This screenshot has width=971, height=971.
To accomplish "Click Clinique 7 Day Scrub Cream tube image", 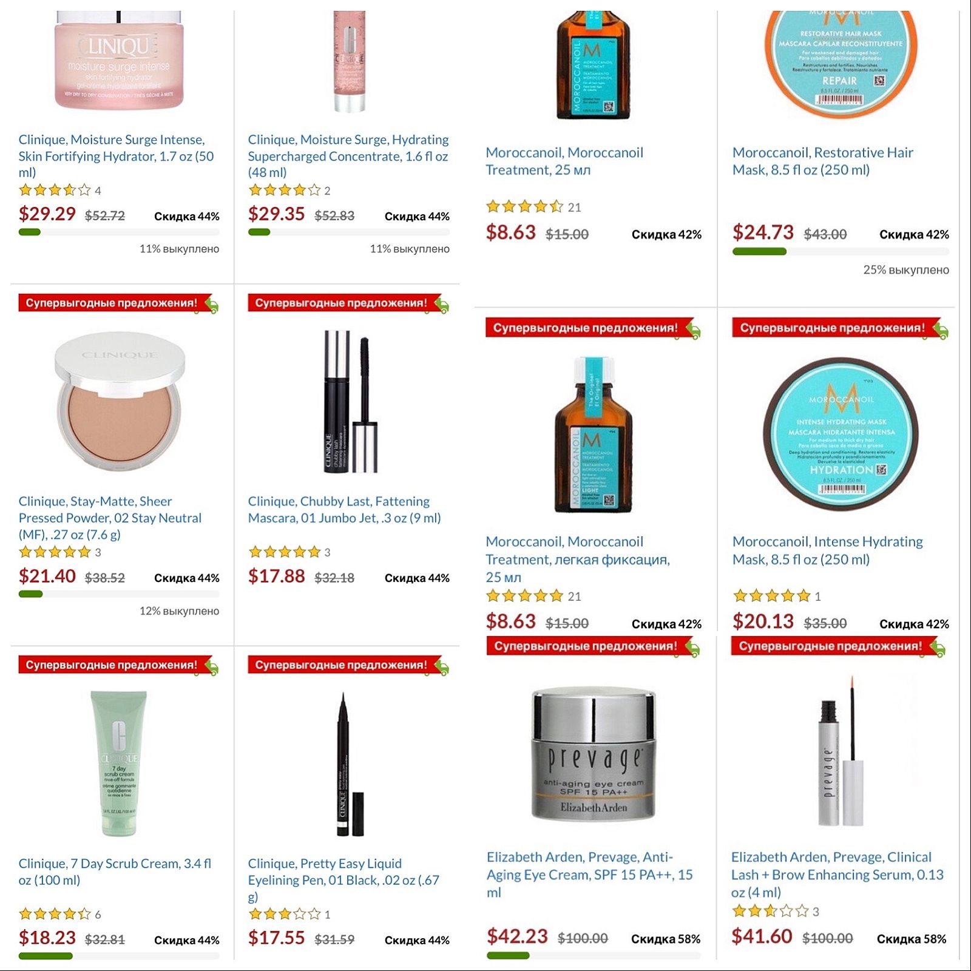I will tap(119, 763).
